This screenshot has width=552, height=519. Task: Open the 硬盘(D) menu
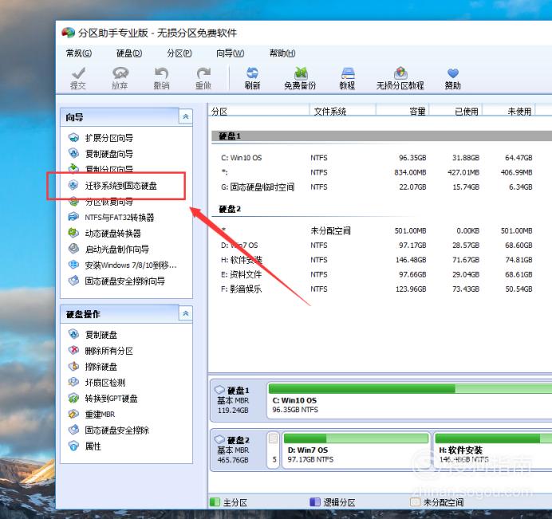129,53
